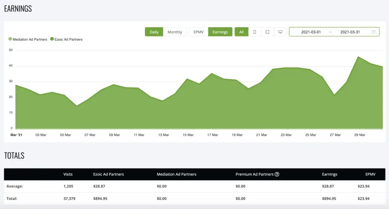The image size is (389, 209).
Task: Select EPMV value in Total row
Action: click(x=364, y=199)
